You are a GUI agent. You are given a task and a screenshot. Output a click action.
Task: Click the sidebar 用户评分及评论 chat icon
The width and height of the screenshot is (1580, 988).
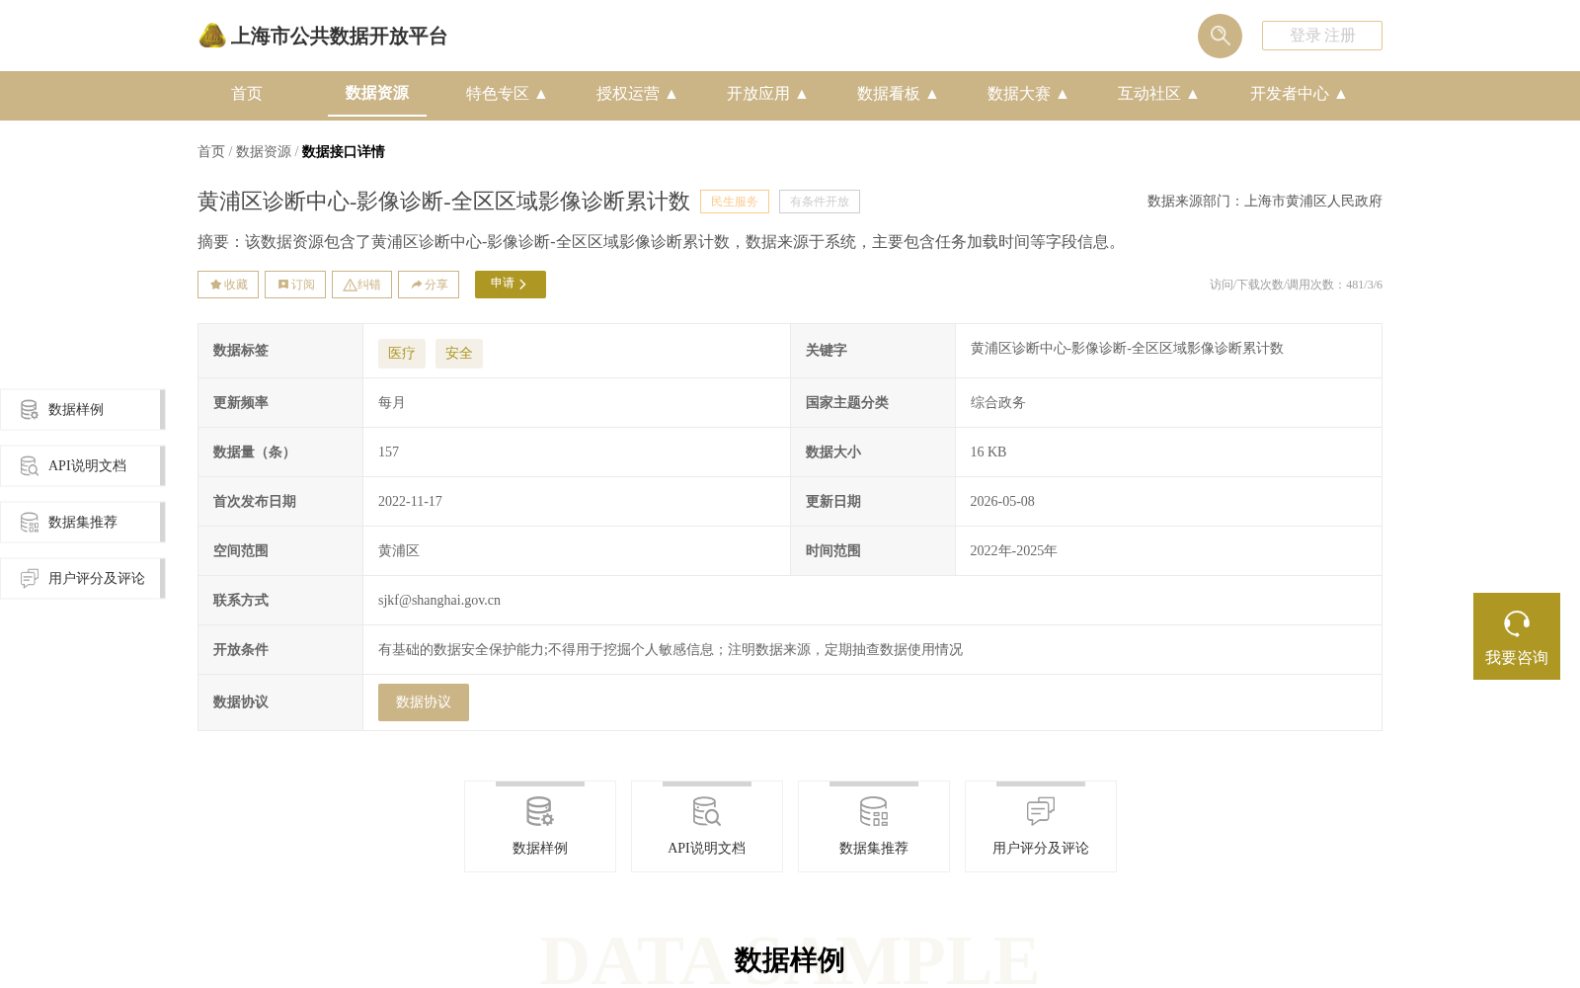click(x=30, y=578)
